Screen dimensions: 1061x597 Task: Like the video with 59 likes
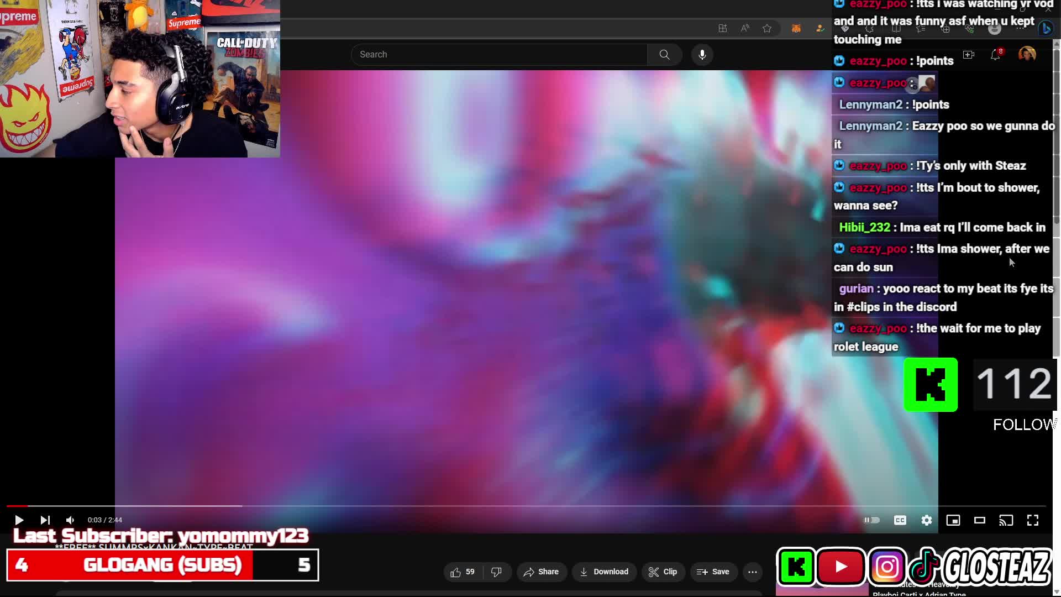[x=463, y=572]
